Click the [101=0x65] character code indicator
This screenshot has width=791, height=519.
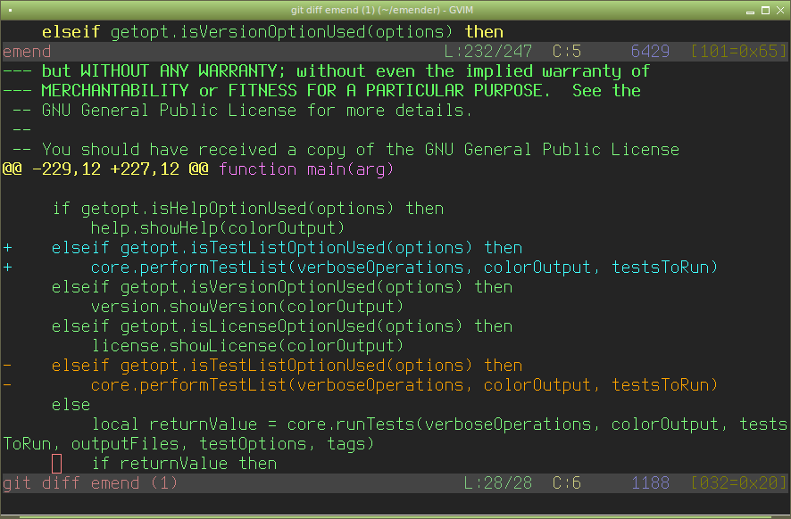(739, 52)
